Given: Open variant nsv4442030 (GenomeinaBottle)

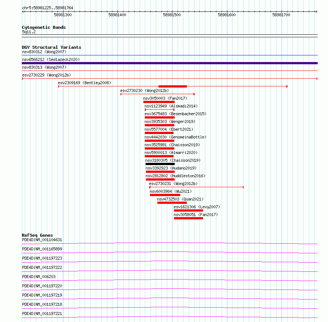Looking at the screenshot, I should tap(175, 137).
